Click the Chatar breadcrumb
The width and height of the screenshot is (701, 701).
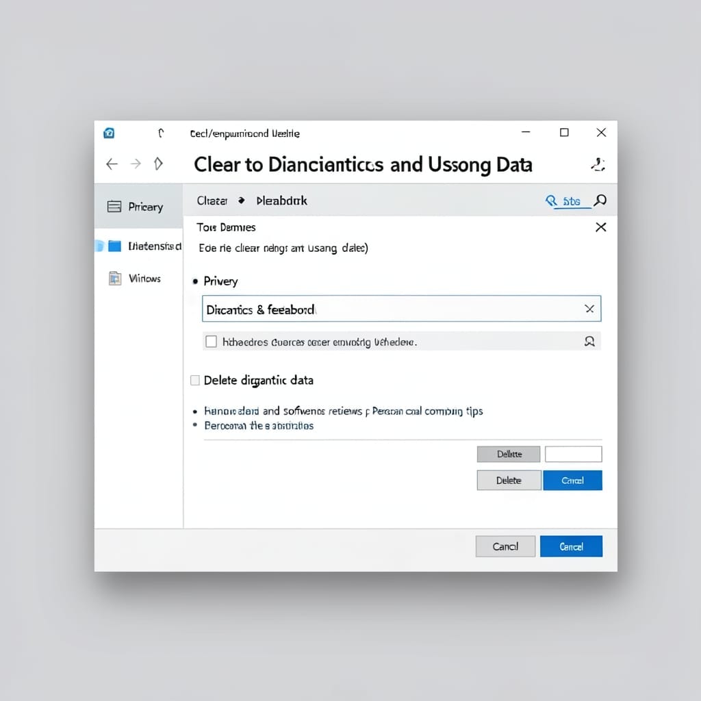[x=212, y=201]
